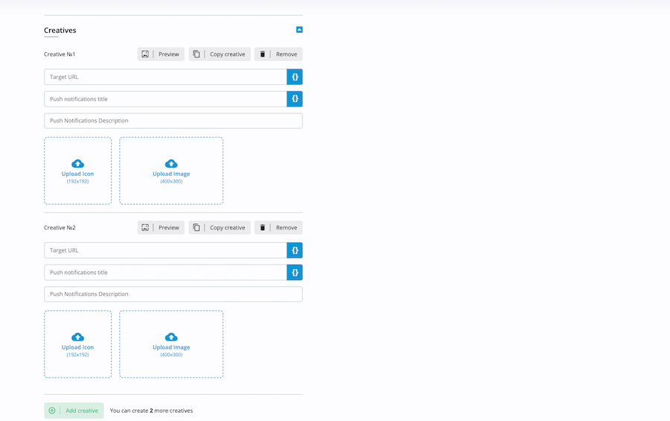Viewport: 670px width, 421px height.
Task: Click Upload Image text in Creative №2
Action: (x=171, y=347)
